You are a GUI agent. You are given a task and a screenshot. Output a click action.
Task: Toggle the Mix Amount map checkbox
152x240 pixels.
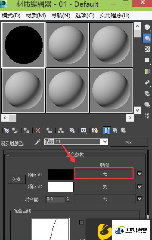pyautogui.click(x=140, y=199)
